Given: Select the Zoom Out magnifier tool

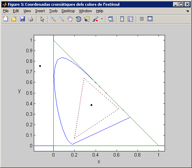Looking at the screenshot, I should (62, 19).
